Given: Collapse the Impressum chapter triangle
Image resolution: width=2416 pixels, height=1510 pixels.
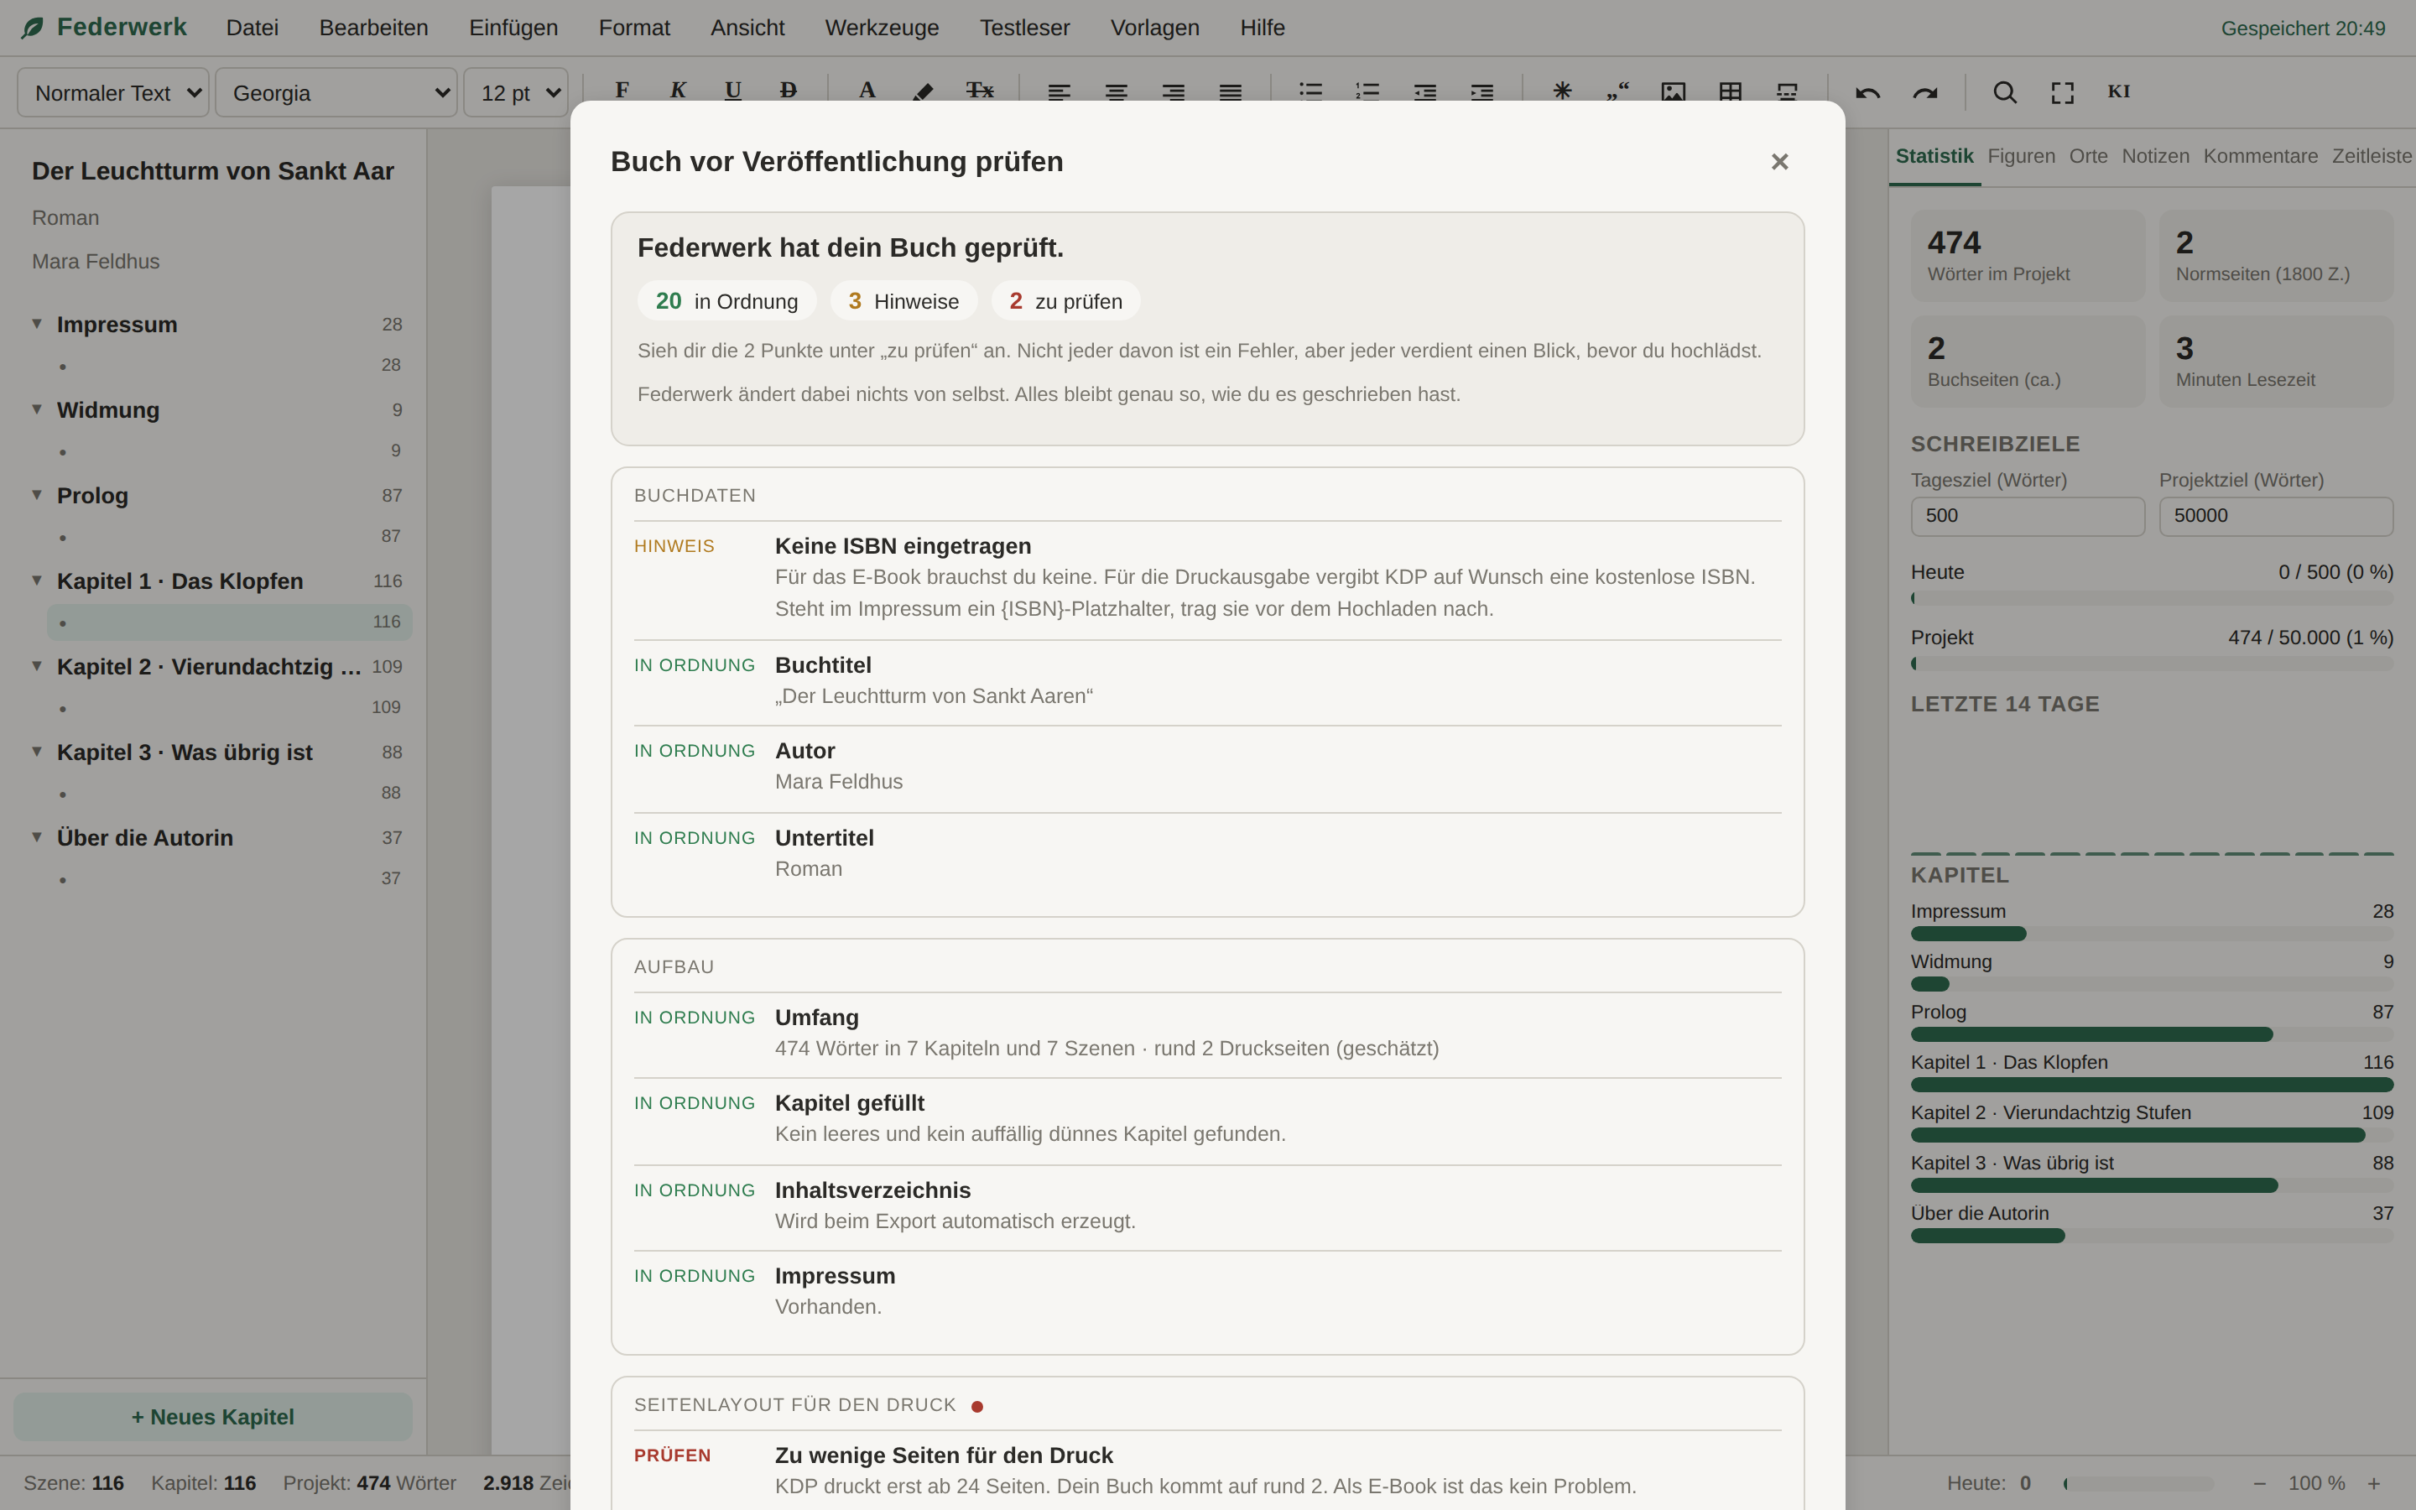Looking at the screenshot, I should tap(37, 324).
